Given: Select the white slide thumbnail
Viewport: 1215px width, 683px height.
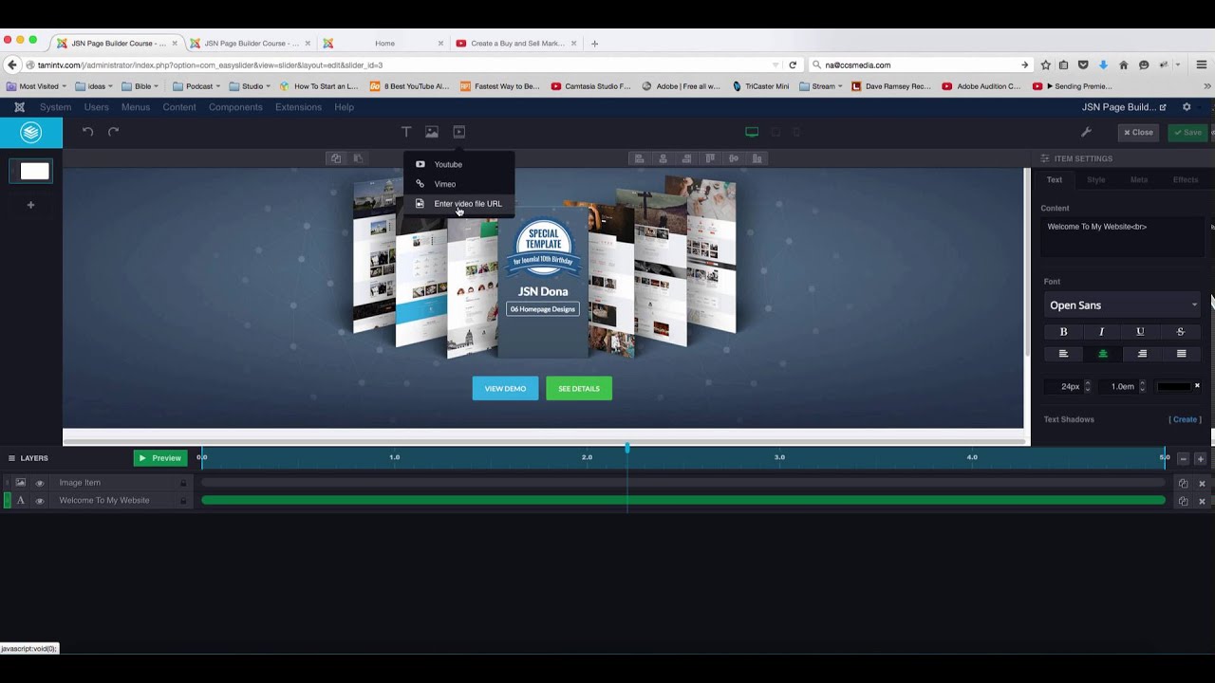Looking at the screenshot, I should [34, 171].
